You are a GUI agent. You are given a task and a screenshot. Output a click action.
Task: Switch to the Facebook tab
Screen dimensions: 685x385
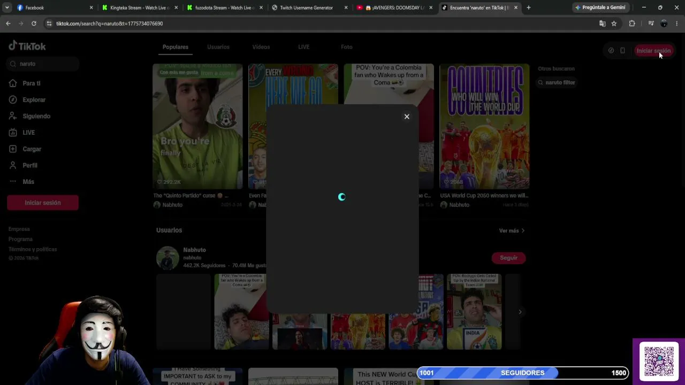point(51,7)
